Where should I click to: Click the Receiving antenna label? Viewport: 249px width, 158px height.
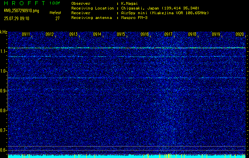coord(91,18)
